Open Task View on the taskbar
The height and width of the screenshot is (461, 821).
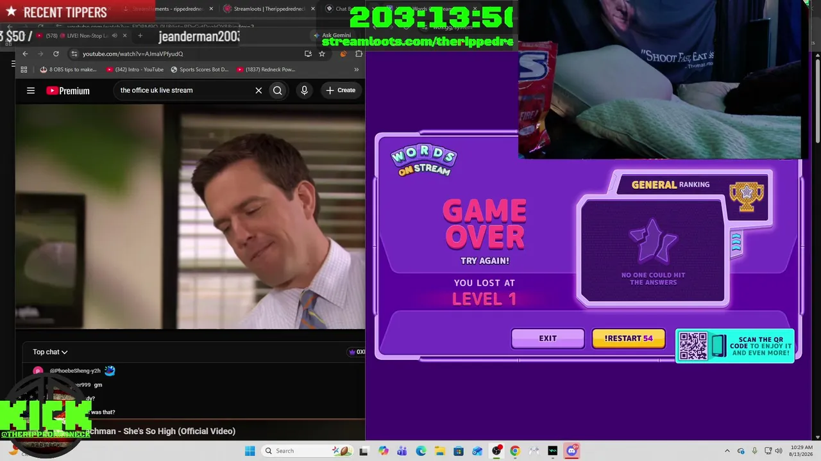364,451
